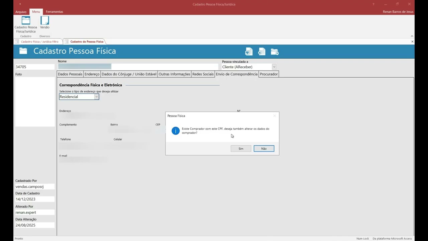
Task: Click the Telefone field
Action: tap(85, 146)
